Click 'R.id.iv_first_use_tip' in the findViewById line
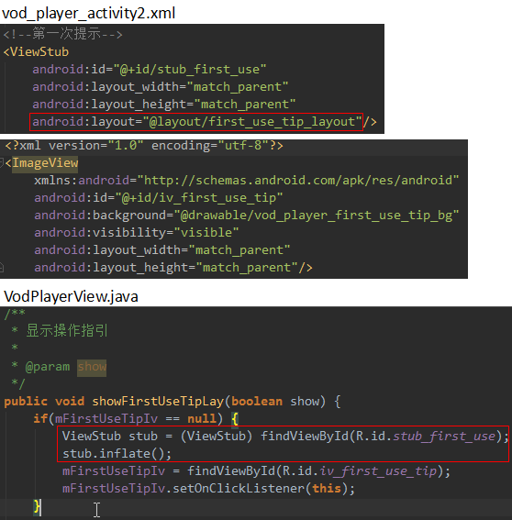This screenshot has height=520, width=512. pyautogui.click(x=360, y=470)
